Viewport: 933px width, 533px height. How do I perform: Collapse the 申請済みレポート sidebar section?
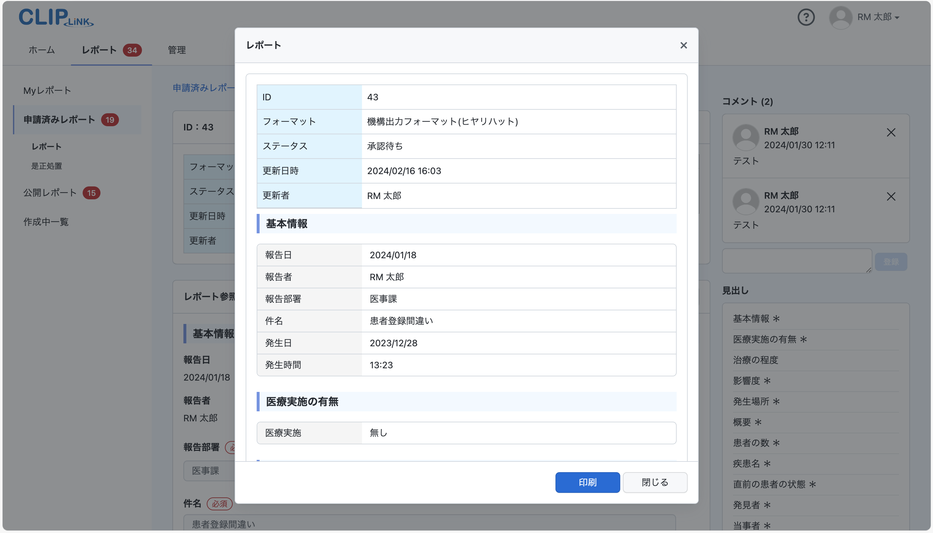tap(60, 119)
